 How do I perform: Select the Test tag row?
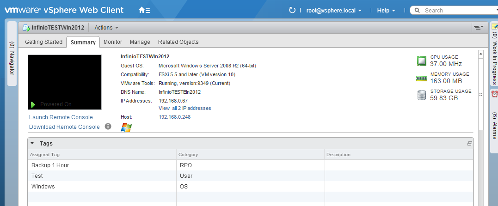tap(251, 176)
